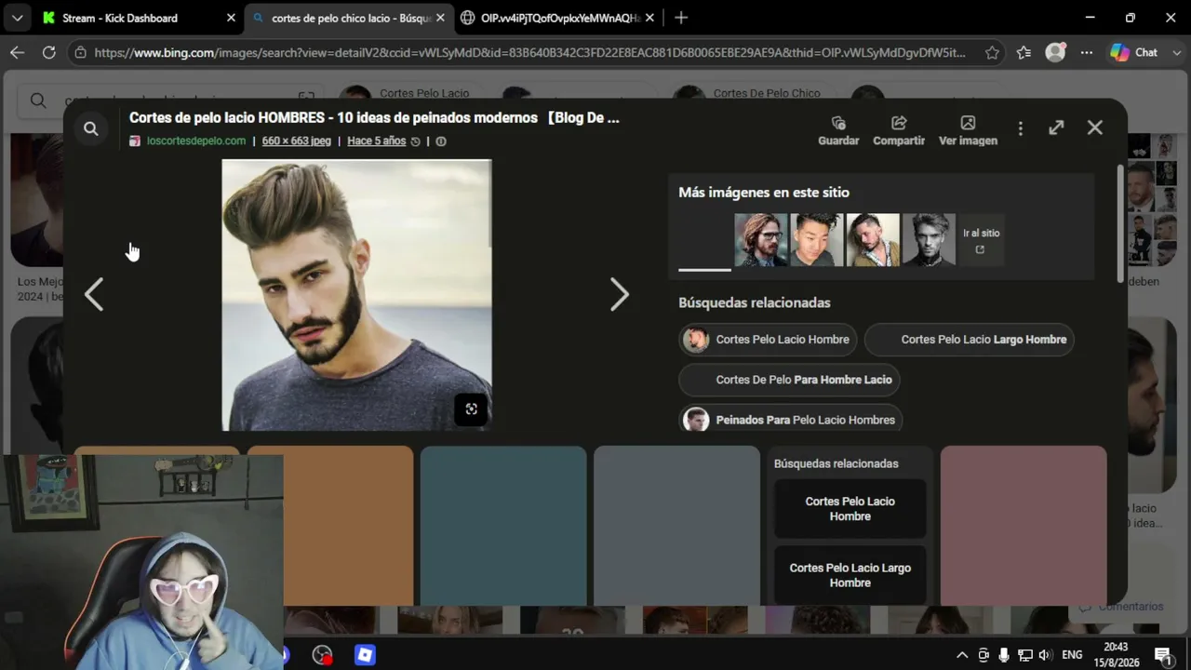This screenshot has height=670, width=1191.
Task: Show hidden system tray icons chevron
Action: 962,655
